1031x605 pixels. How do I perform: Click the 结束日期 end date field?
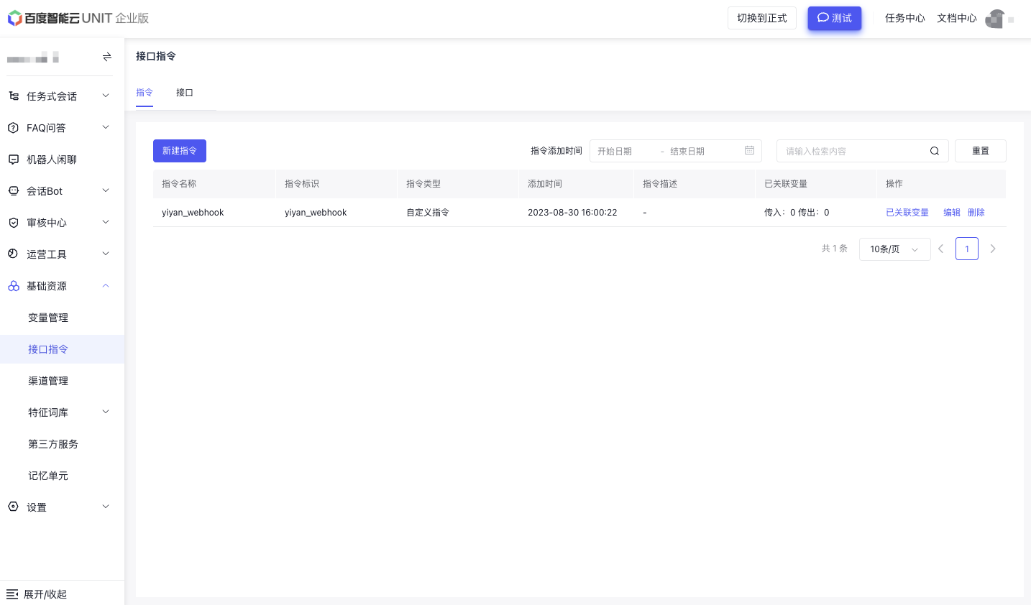[x=700, y=151]
